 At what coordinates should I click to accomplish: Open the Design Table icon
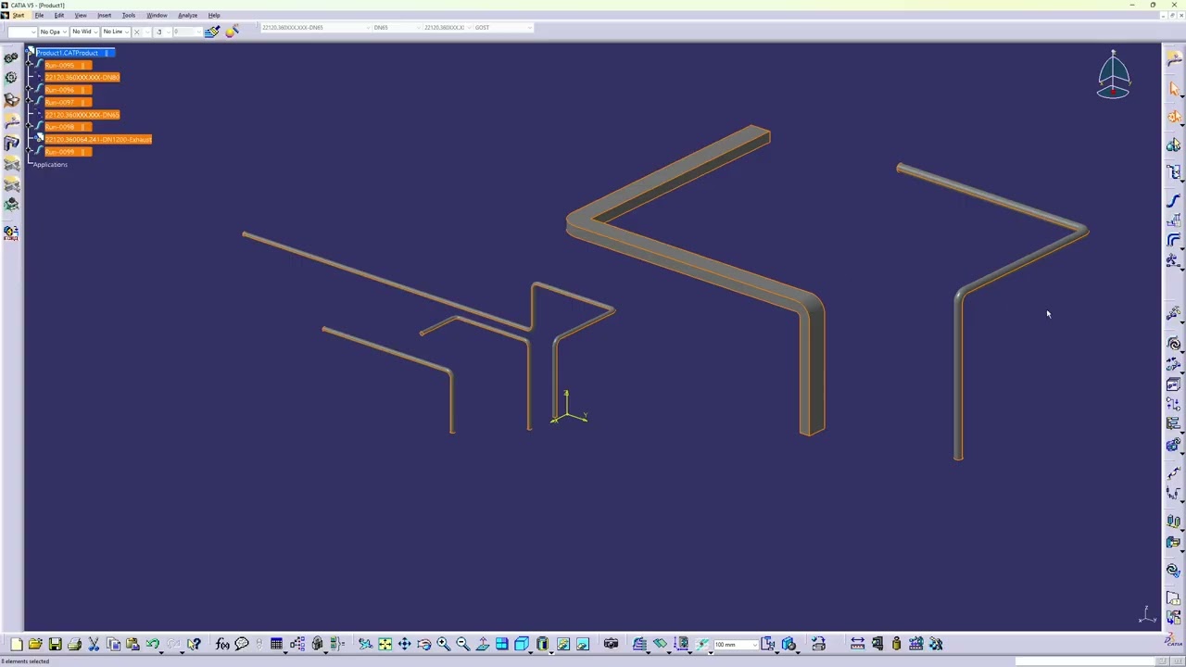point(276,644)
